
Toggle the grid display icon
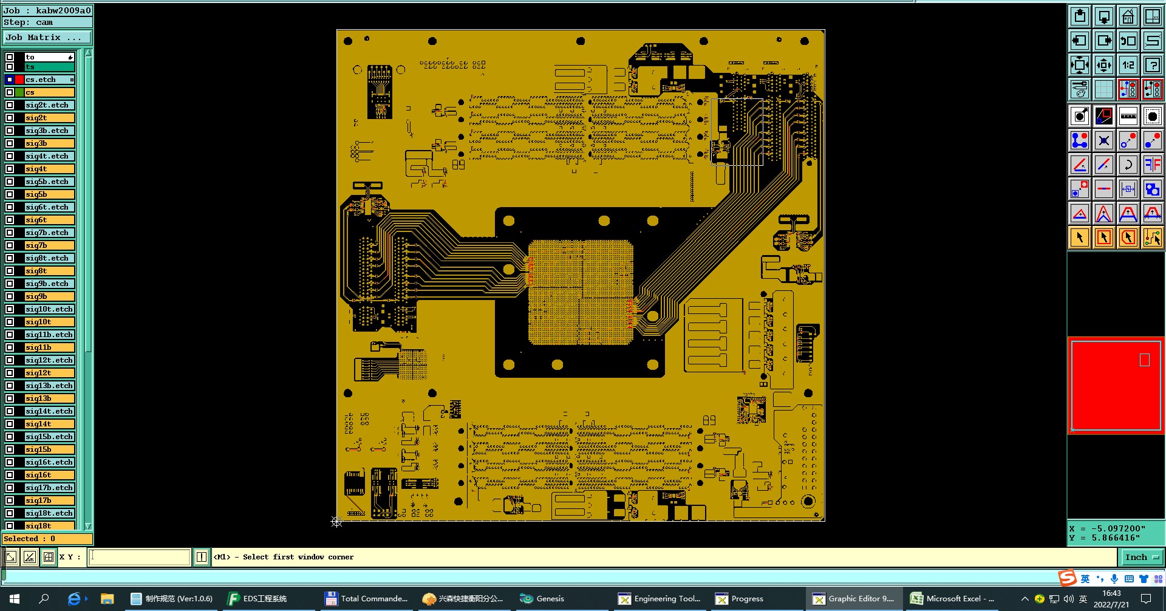(1104, 89)
